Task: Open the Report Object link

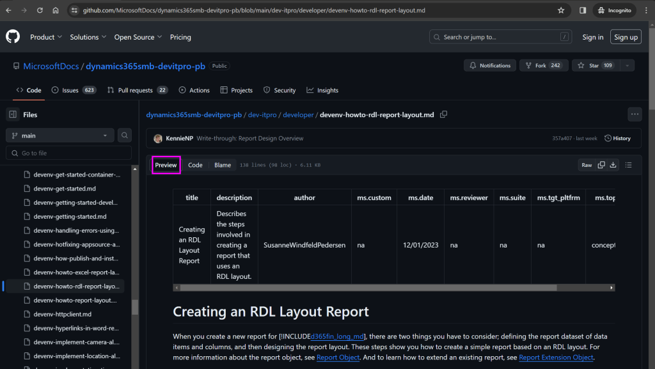Action: (338, 357)
